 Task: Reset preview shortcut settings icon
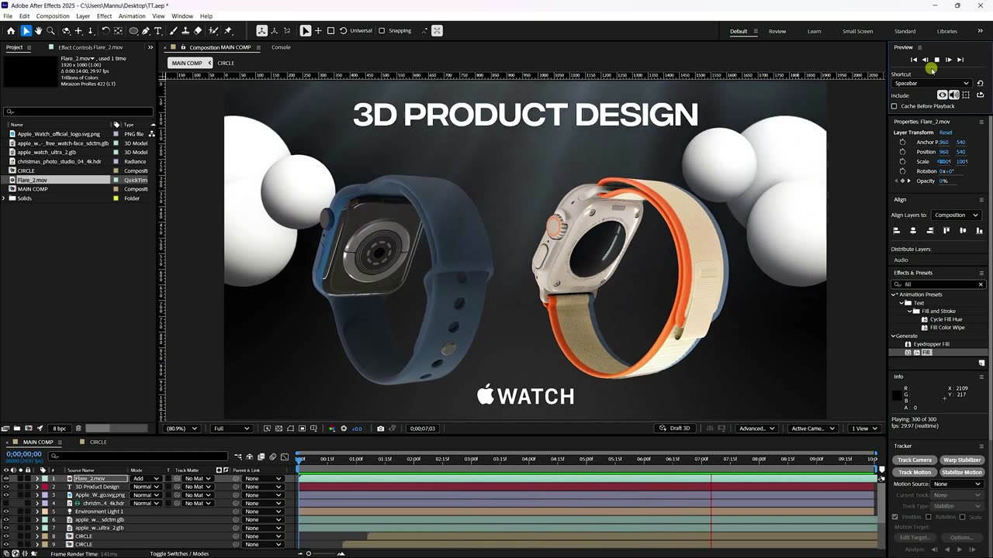click(980, 83)
